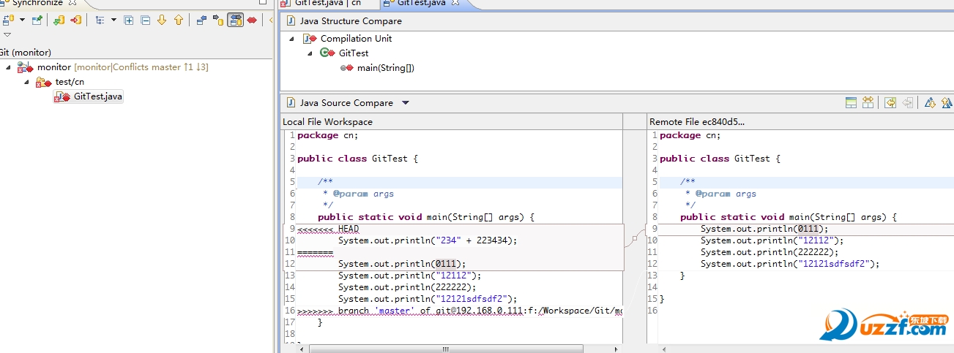This screenshot has width=954, height=353.
Task: Toggle Conflicts mode red double-arrow filter
Action: [252, 20]
